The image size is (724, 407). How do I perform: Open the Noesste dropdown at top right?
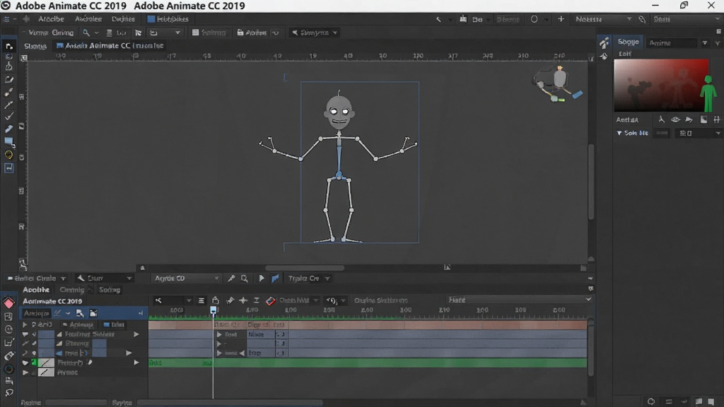click(604, 19)
